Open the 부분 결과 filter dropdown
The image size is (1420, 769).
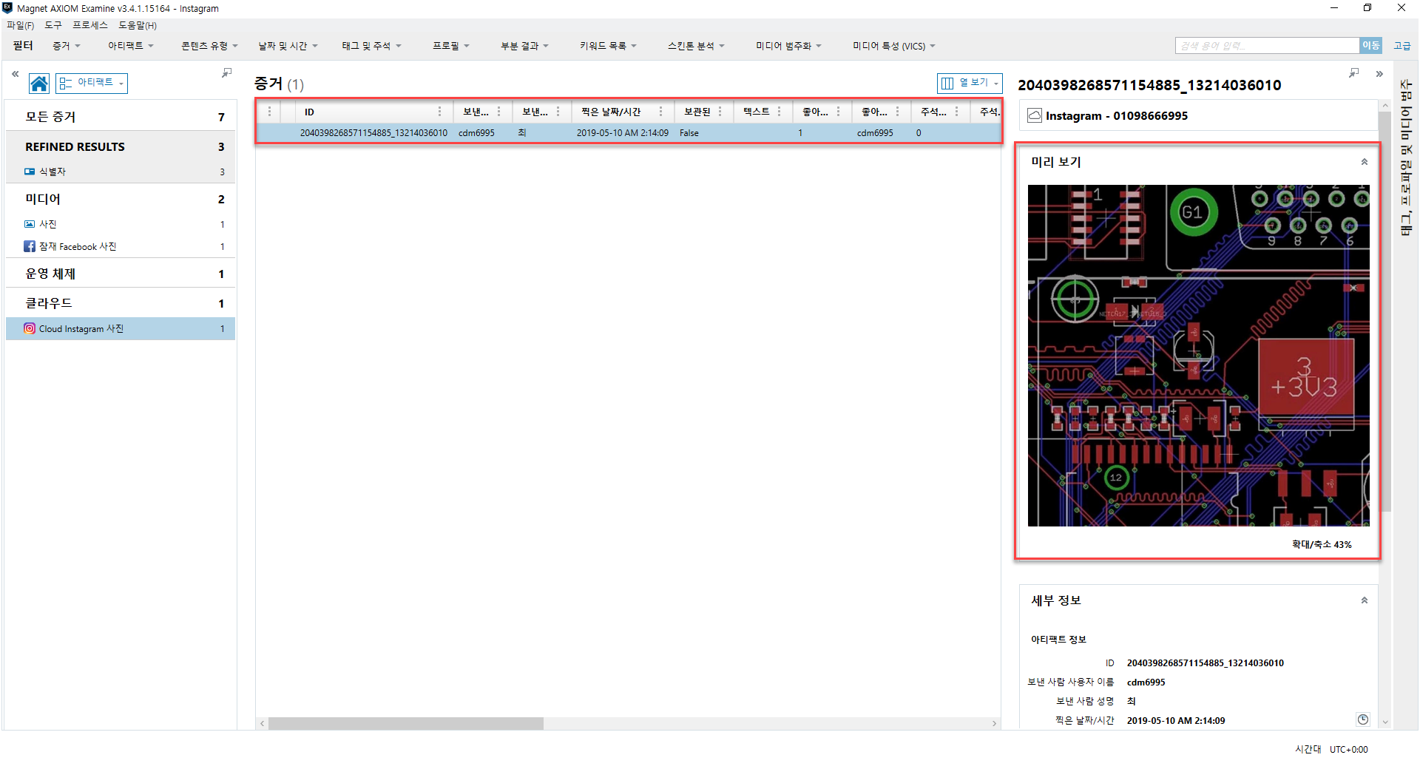tap(524, 46)
